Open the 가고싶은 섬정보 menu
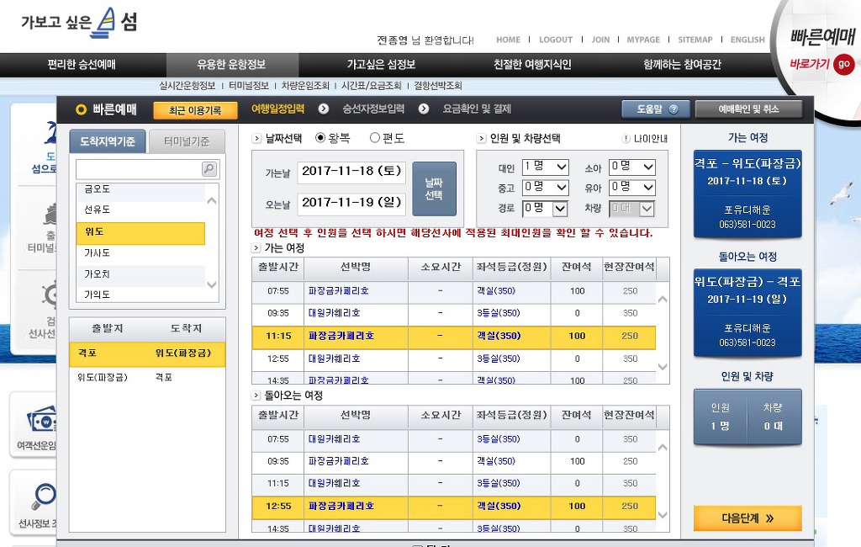 381,65
